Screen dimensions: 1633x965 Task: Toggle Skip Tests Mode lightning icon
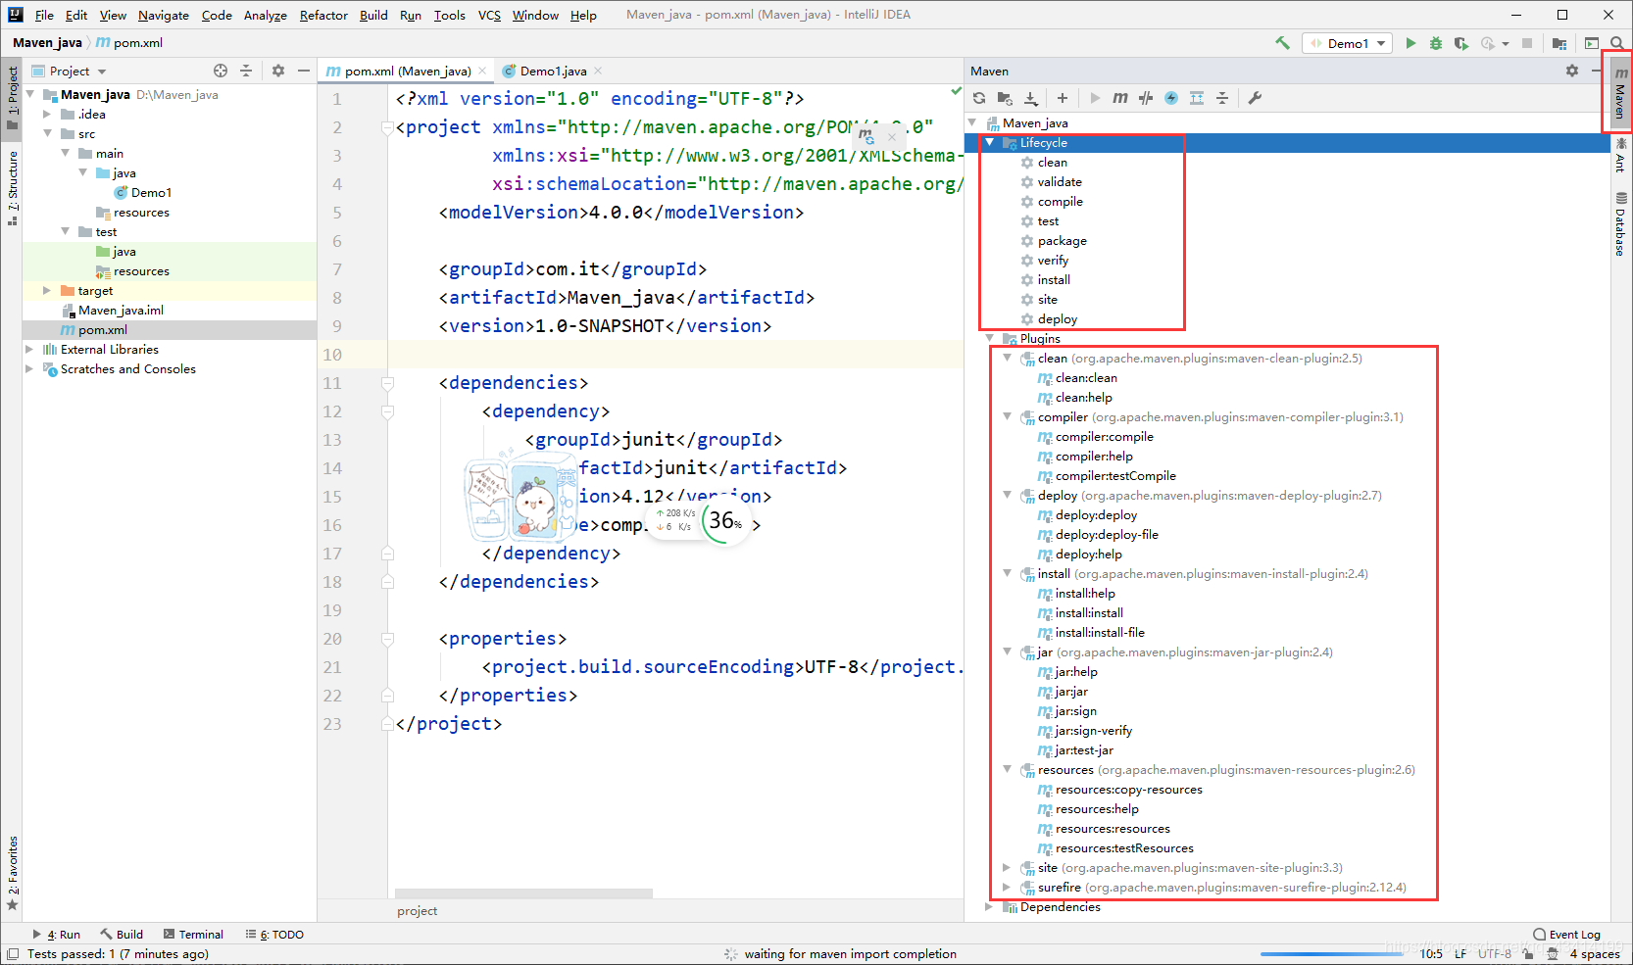[x=1171, y=98]
